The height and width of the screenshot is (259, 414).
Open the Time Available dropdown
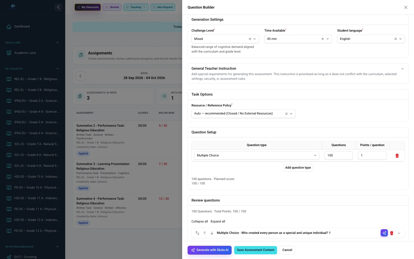298,39
